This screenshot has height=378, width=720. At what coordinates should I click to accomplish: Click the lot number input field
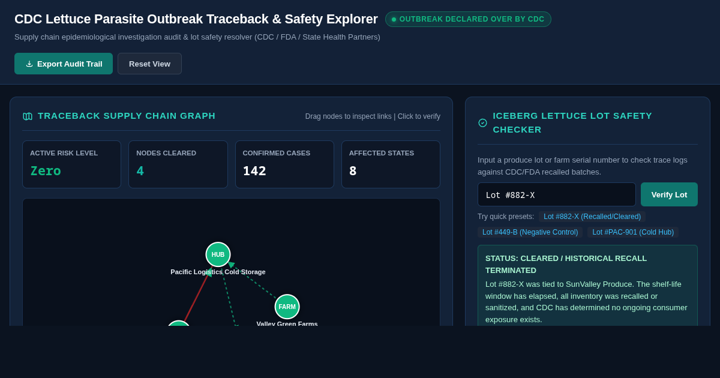(557, 194)
